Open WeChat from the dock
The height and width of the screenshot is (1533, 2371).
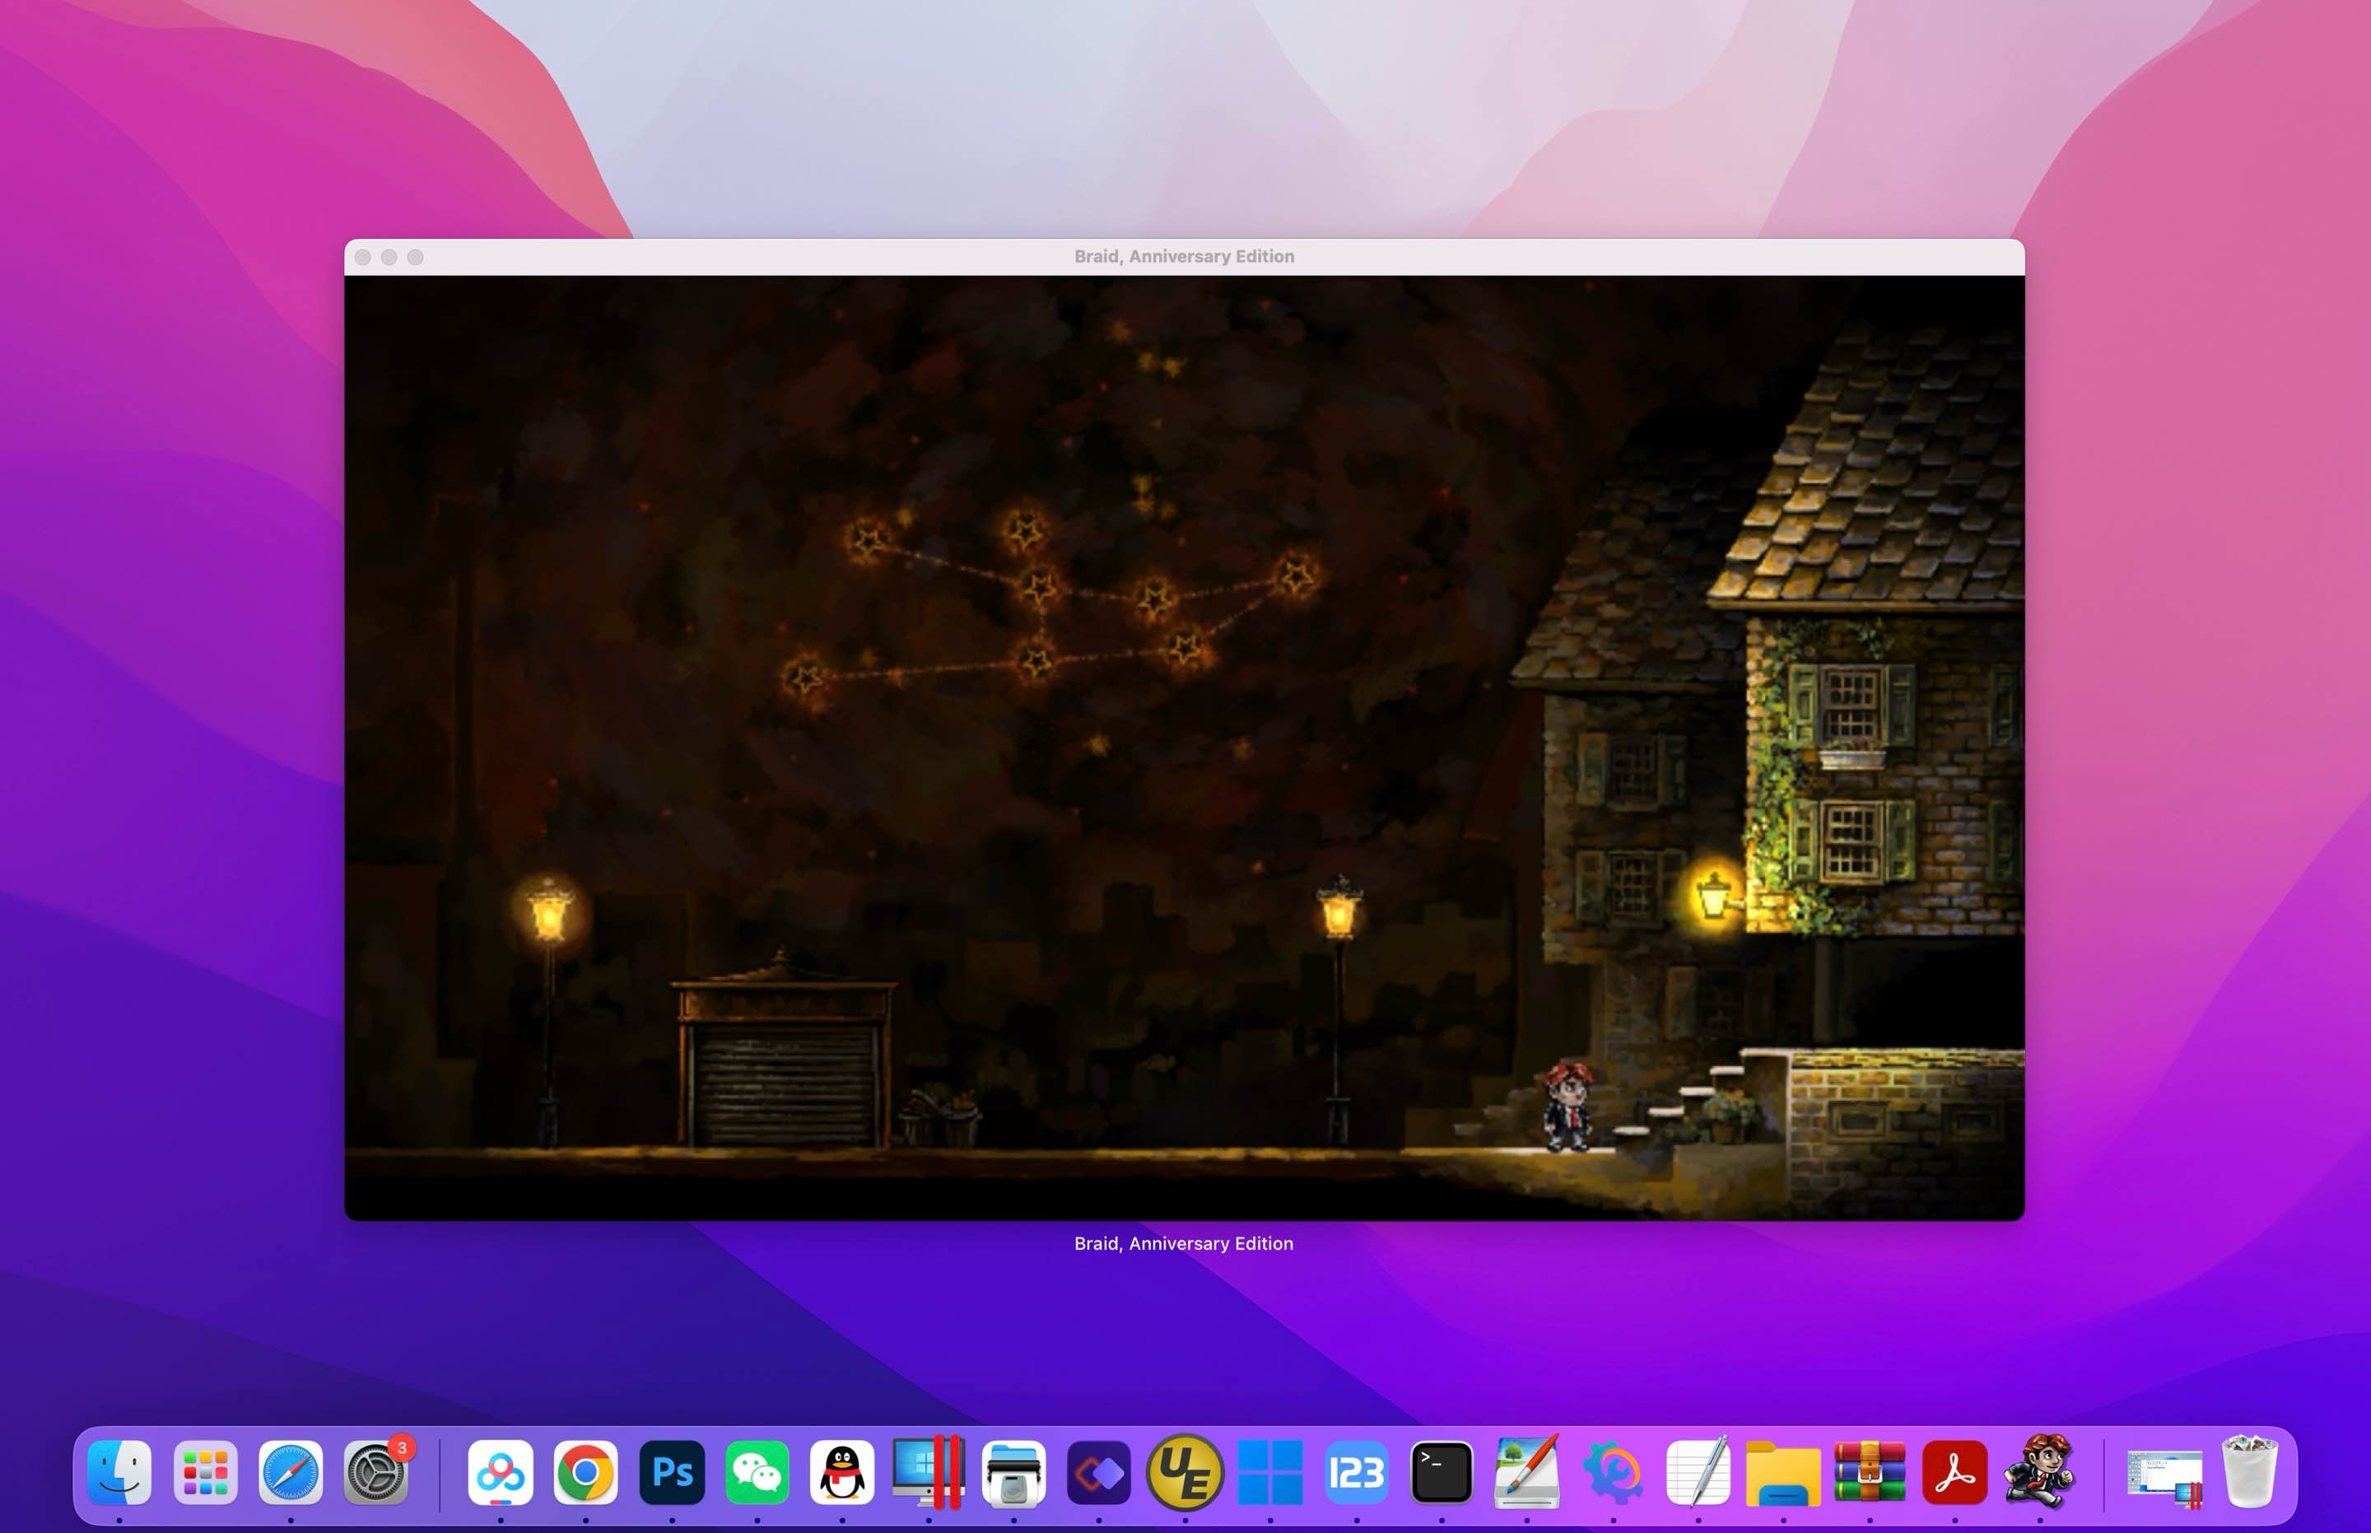pyautogui.click(x=757, y=1471)
